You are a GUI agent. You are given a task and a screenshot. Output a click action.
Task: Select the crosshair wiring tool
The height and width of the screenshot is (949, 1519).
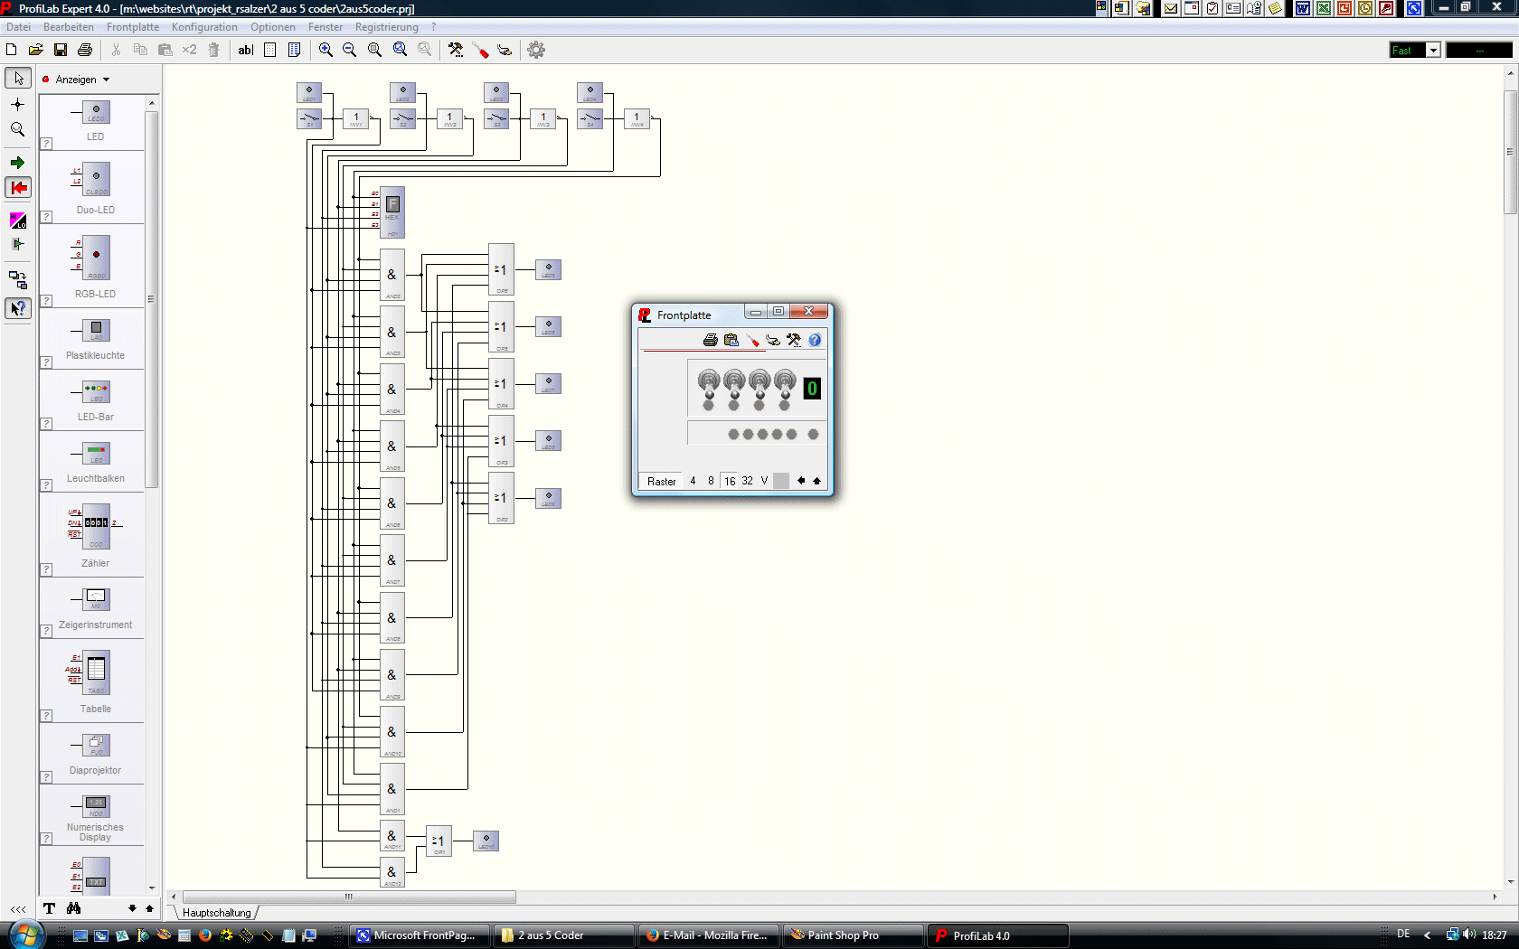tap(18, 104)
